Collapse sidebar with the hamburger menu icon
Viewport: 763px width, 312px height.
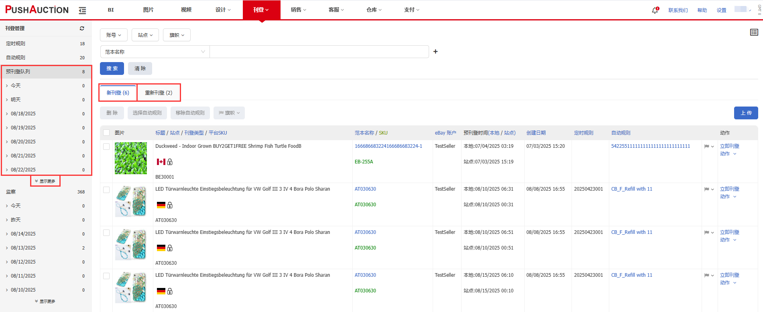pos(82,10)
